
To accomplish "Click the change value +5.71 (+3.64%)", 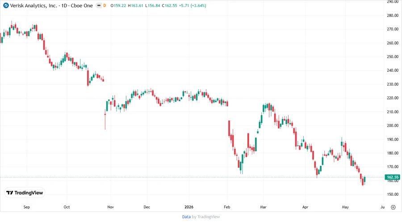I will click(x=192, y=5).
